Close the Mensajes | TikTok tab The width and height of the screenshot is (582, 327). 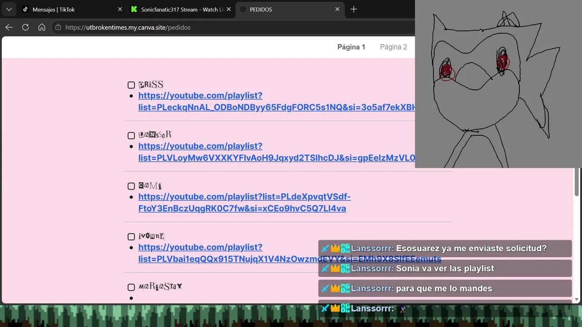pos(120,9)
